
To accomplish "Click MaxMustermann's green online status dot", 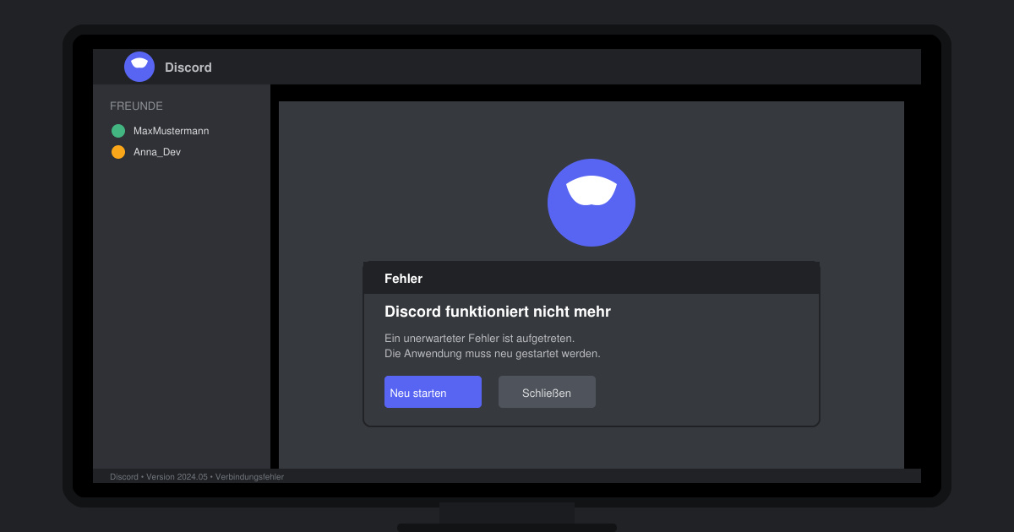I will point(118,131).
